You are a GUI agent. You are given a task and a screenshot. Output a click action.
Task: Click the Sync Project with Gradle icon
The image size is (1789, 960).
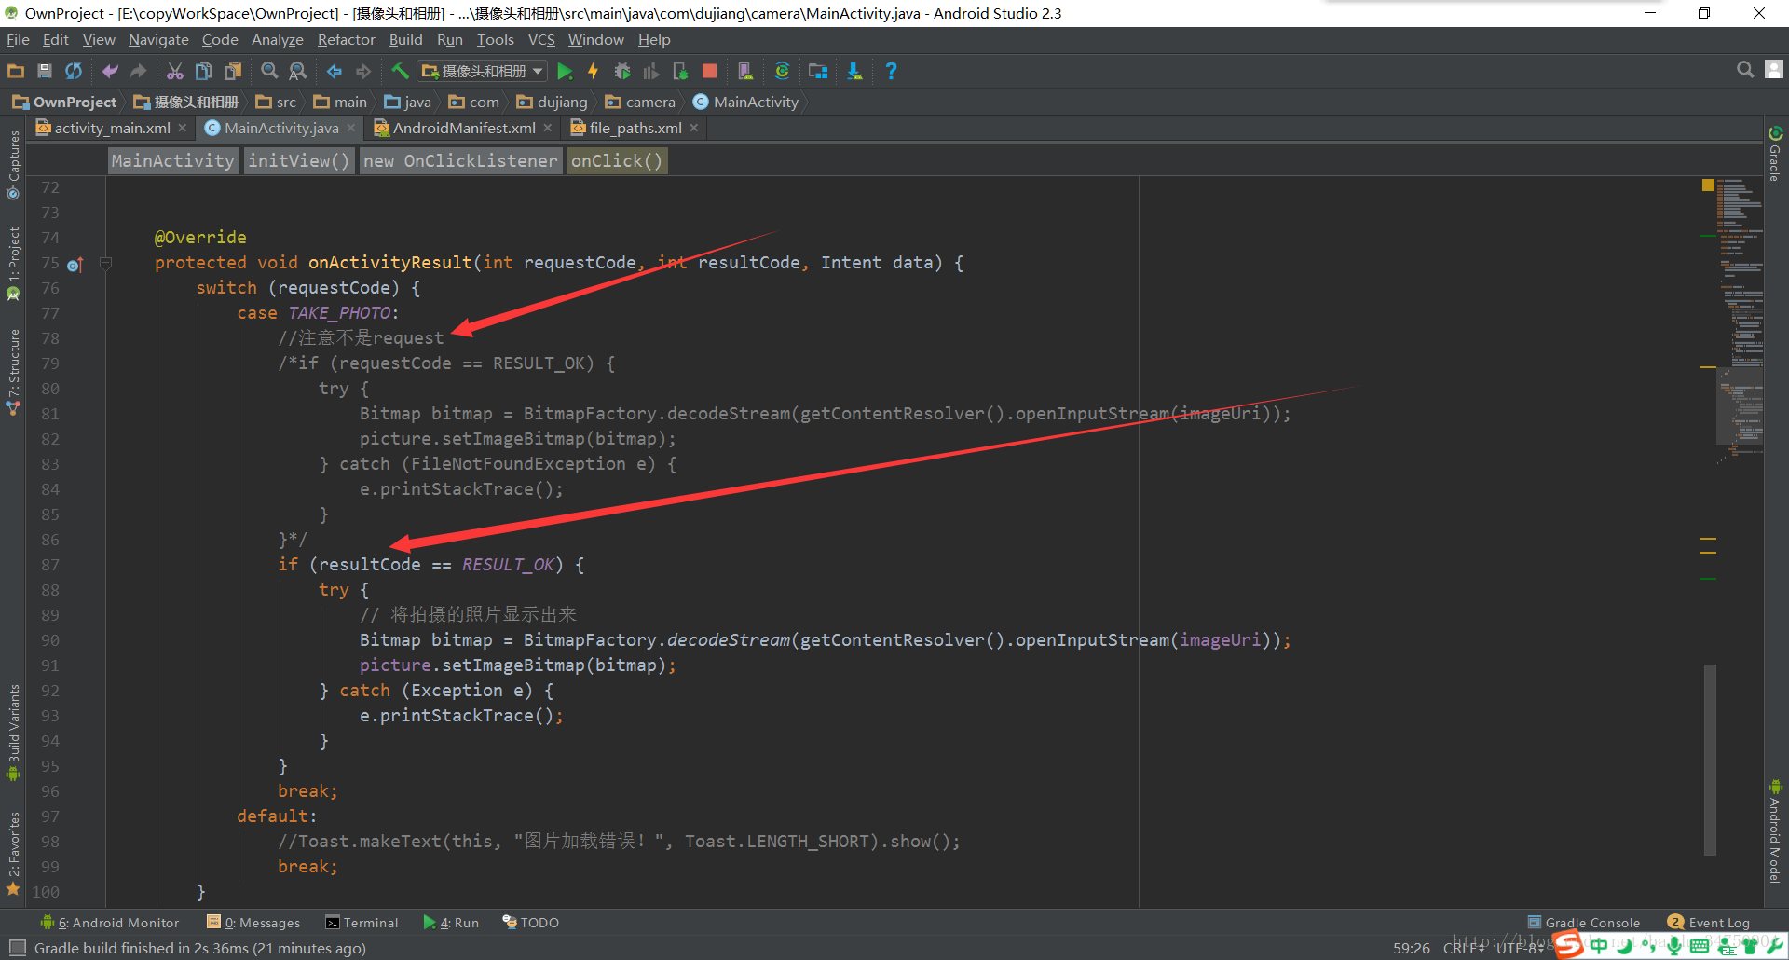[x=782, y=71]
